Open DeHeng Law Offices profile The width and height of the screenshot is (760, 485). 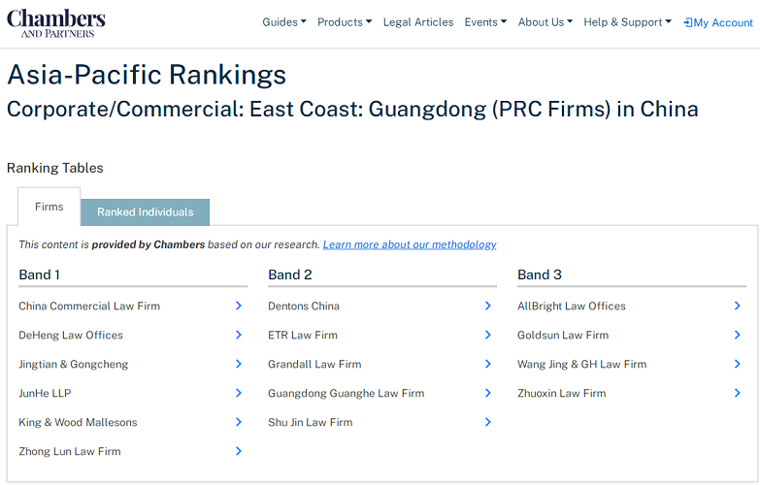click(71, 336)
